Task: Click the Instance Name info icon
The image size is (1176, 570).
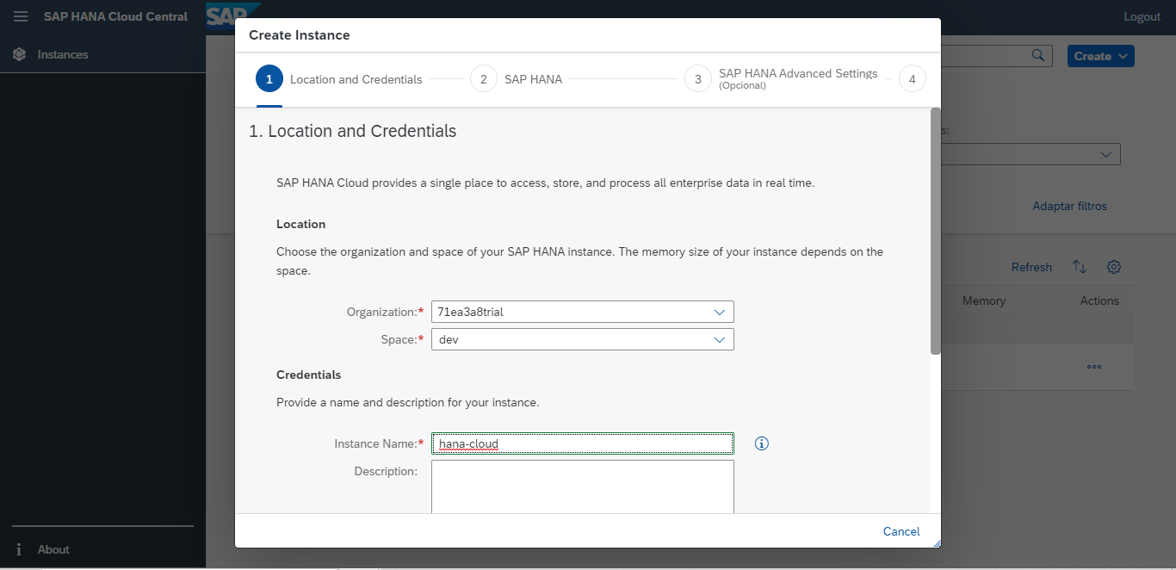Action: pos(761,443)
